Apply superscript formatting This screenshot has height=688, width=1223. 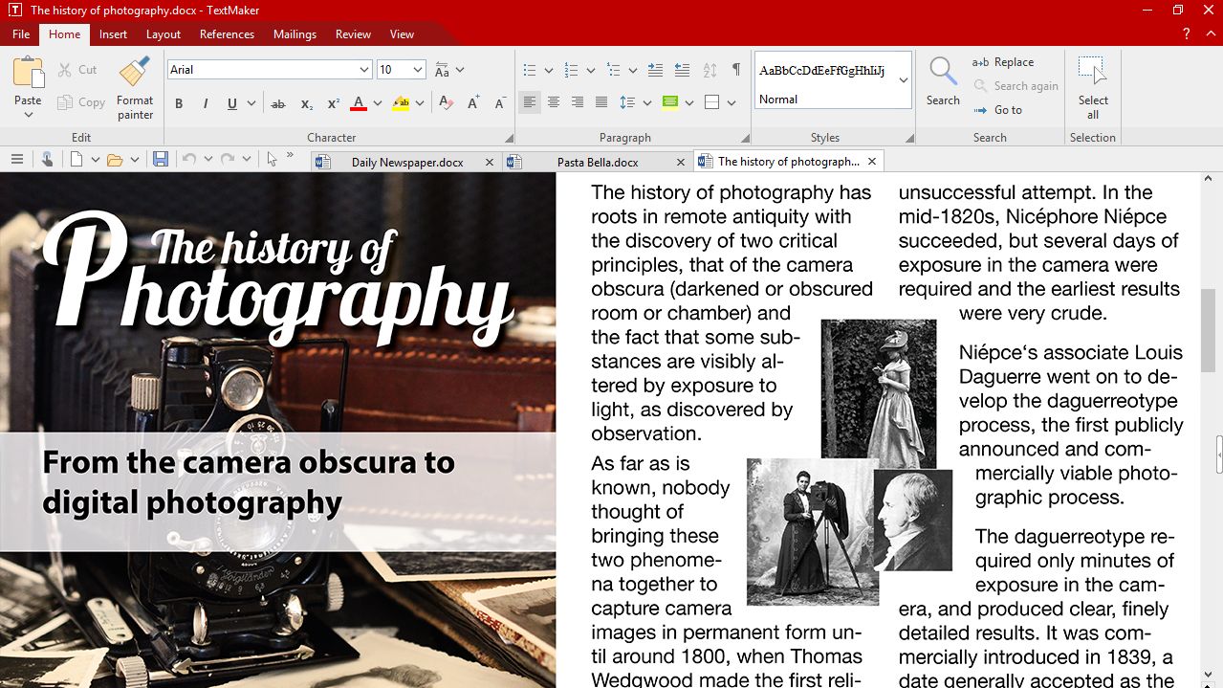tap(334, 103)
